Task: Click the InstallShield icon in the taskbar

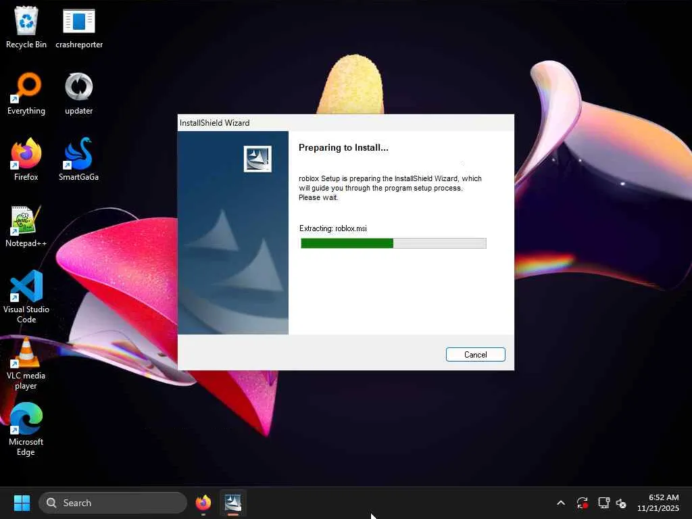Action: (x=233, y=503)
